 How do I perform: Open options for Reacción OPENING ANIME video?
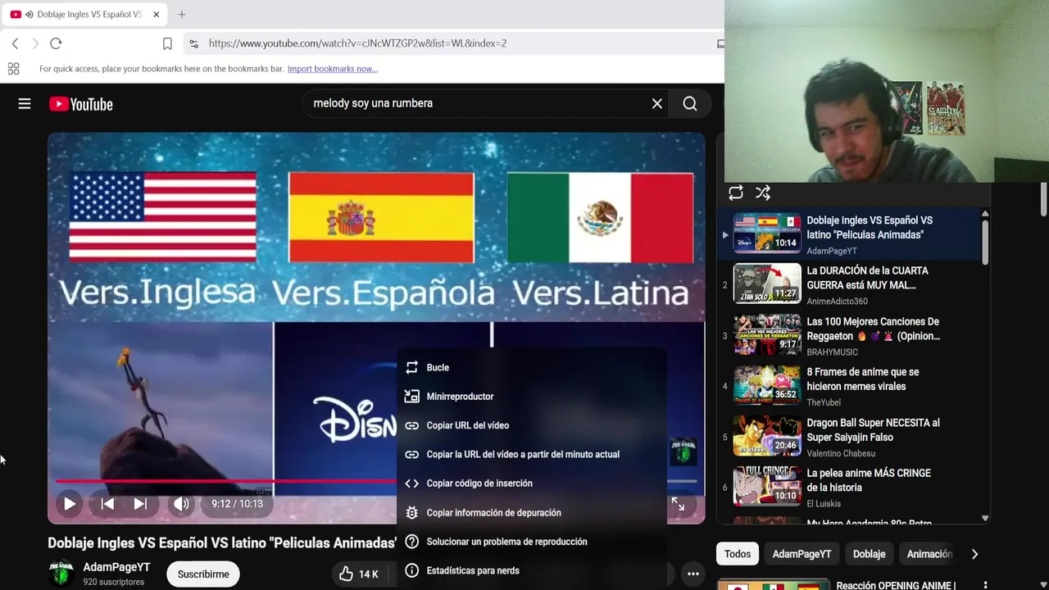click(985, 585)
